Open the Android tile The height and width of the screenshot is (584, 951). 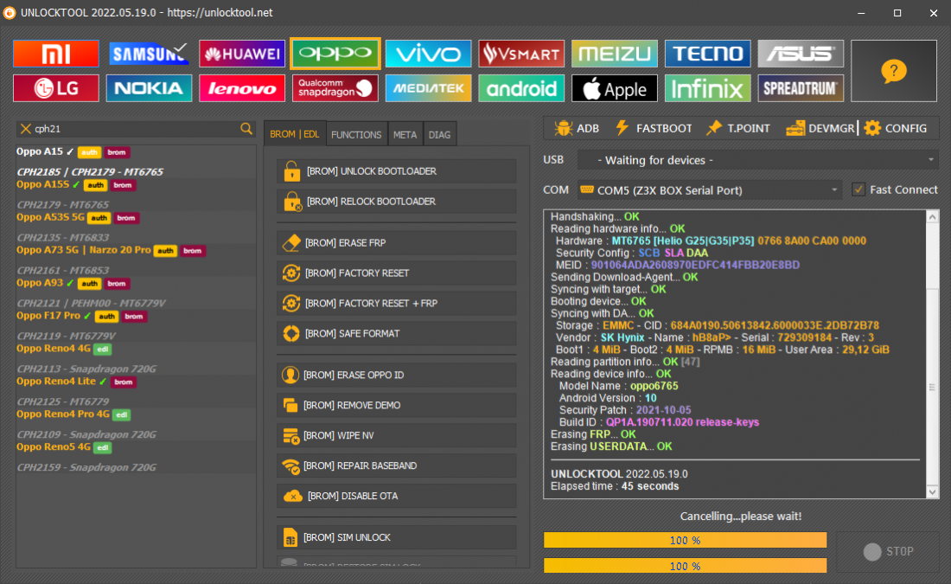pos(521,88)
